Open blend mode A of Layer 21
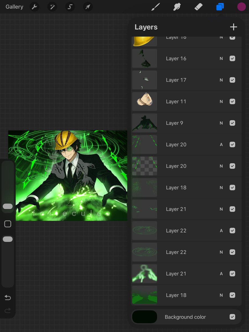The width and height of the screenshot is (249, 332). [221, 274]
